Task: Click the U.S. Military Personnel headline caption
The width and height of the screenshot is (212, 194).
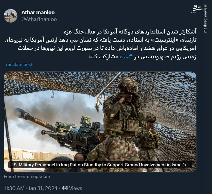Action: (x=100, y=165)
